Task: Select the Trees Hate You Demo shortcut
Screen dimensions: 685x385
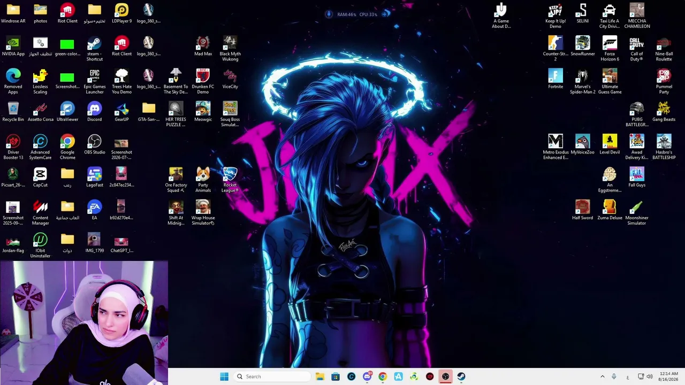Action: pos(121,82)
